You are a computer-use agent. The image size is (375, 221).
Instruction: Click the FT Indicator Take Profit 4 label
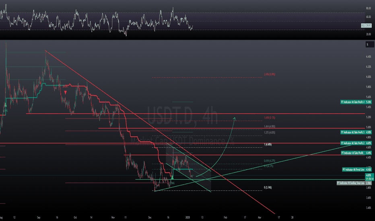coord(356,102)
